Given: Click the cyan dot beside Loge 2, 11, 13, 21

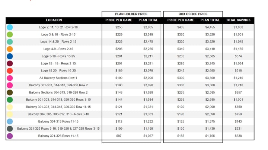Looking at the screenshot, I should 10,27.
